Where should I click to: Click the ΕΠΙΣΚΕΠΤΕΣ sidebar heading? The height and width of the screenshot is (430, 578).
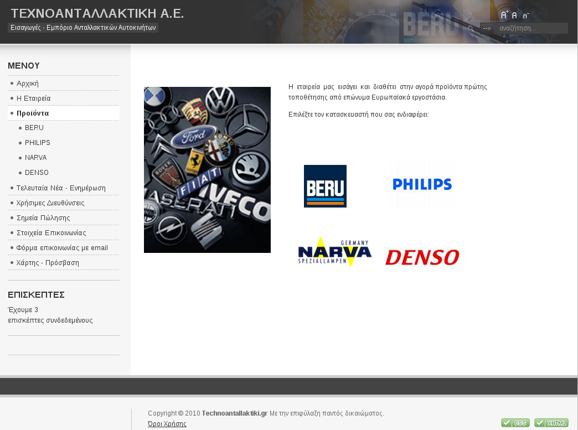coord(36,295)
